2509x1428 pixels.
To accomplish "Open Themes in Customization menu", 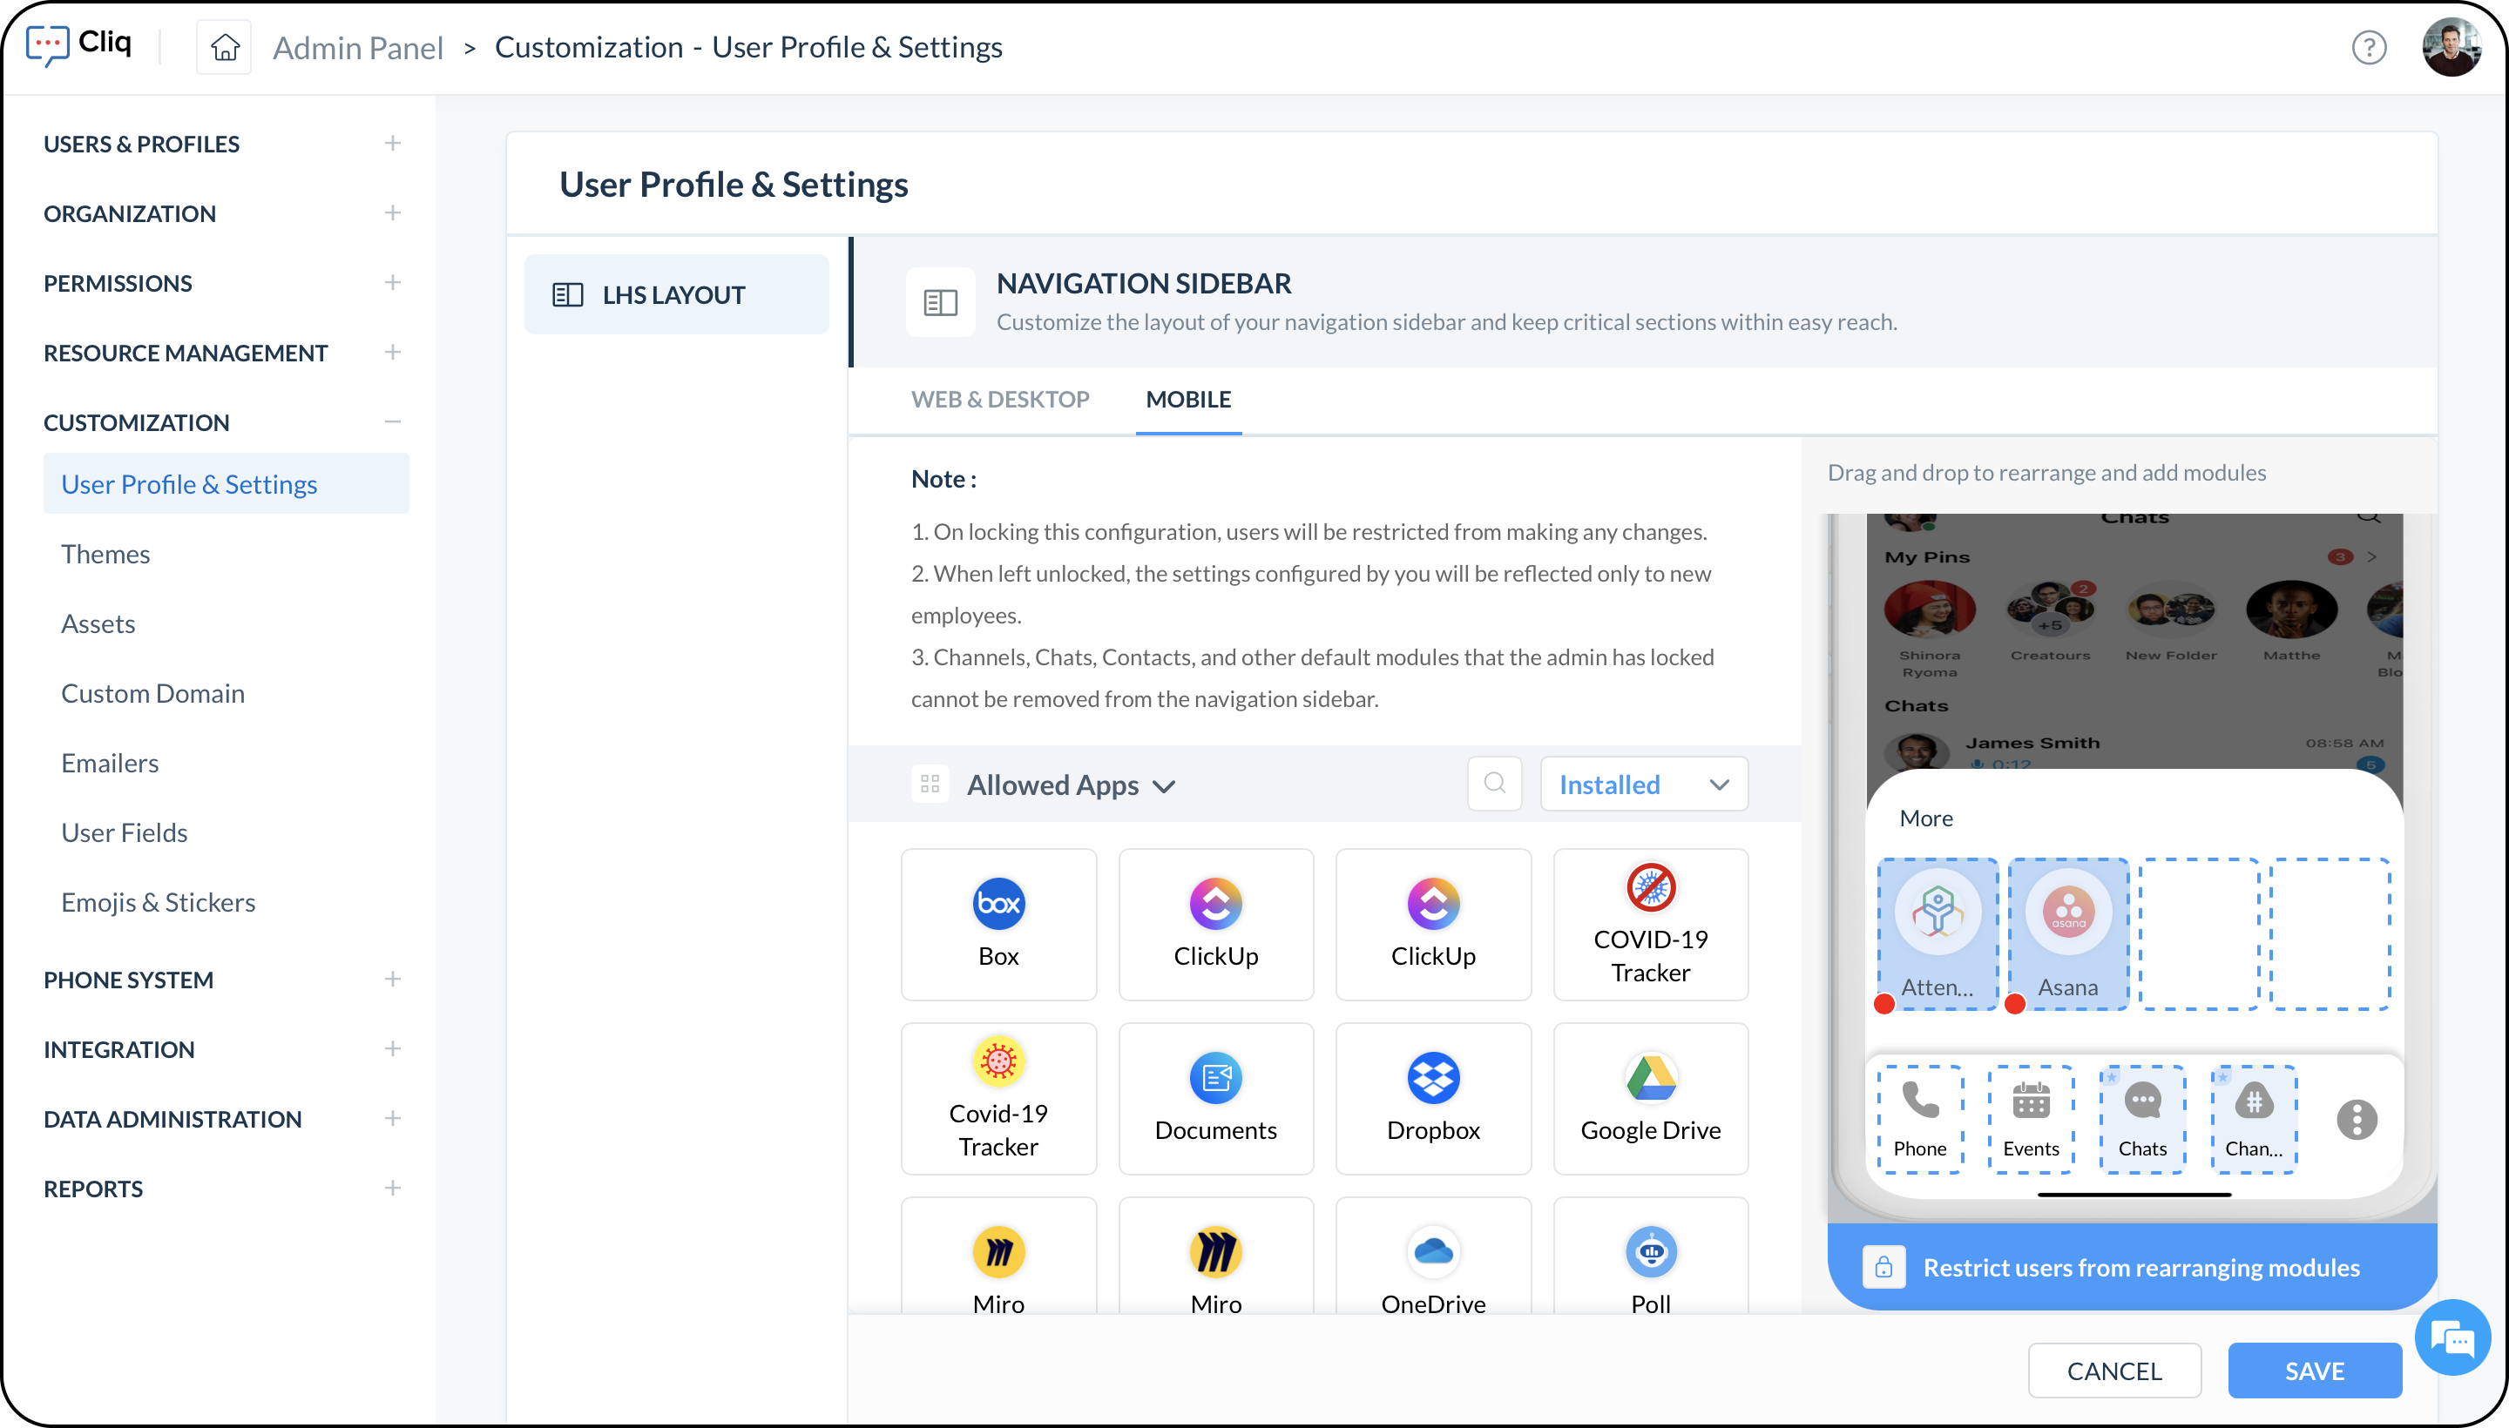I will coord(105,553).
